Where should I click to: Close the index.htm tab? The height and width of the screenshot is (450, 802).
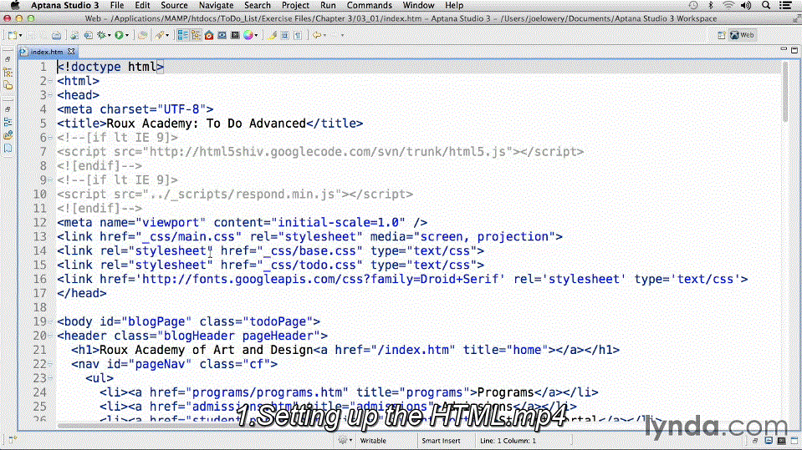click(x=71, y=52)
